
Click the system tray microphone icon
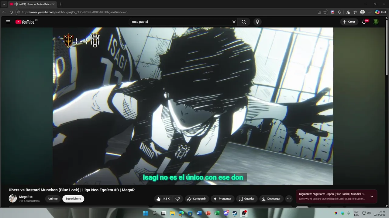349,213
